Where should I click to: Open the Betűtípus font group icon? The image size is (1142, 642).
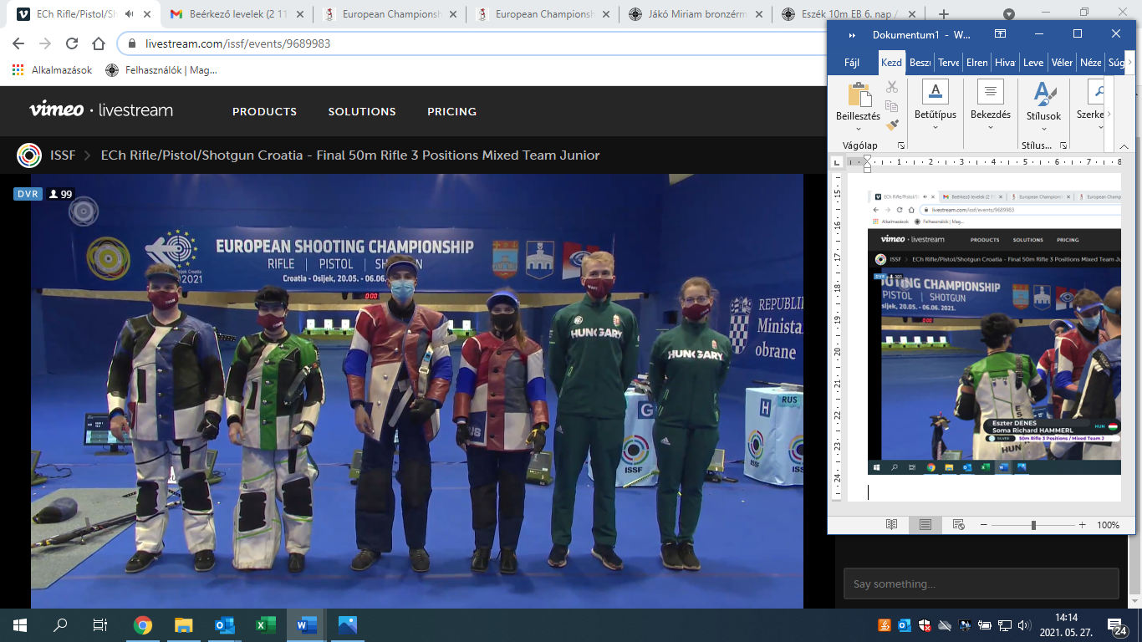point(935,91)
